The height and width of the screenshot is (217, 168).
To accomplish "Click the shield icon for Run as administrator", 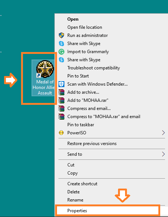I will tap(61, 35).
